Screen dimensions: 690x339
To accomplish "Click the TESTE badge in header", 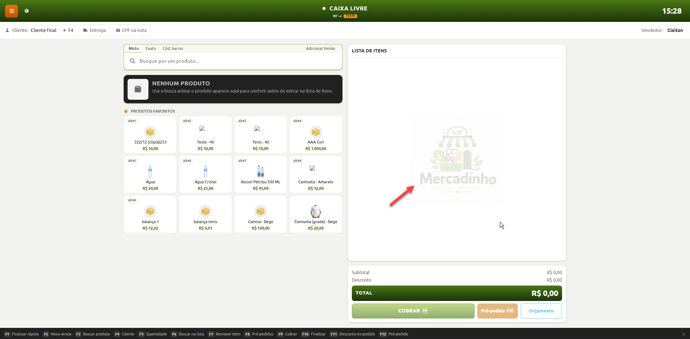I will point(350,16).
